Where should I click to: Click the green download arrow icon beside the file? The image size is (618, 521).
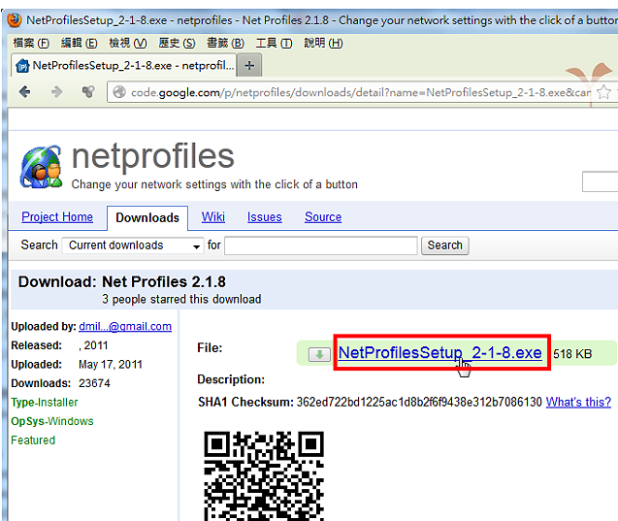(x=319, y=354)
